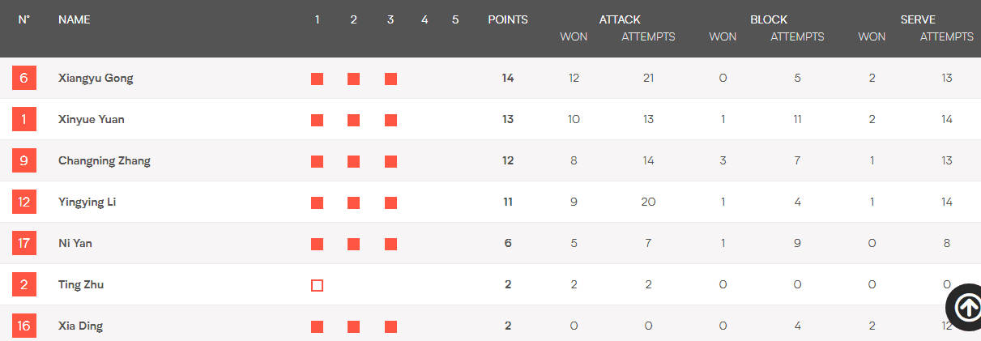The height and width of the screenshot is (341, 981).
Task: Click Yingying Li's set 2 red square
Action: tap(353, 202)
